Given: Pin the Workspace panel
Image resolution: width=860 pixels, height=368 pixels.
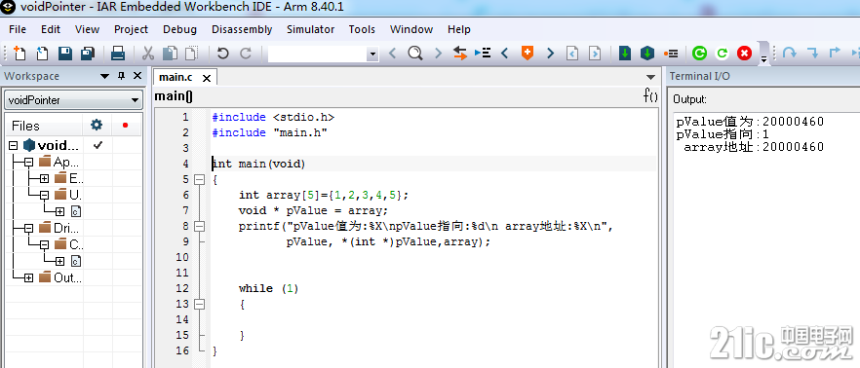Looking at the screenshot, I should click(x=121, y=76).
